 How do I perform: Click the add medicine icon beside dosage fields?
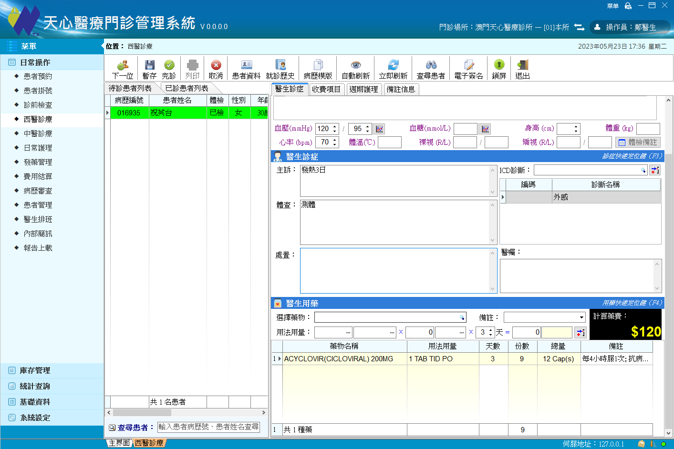[581, 333]
